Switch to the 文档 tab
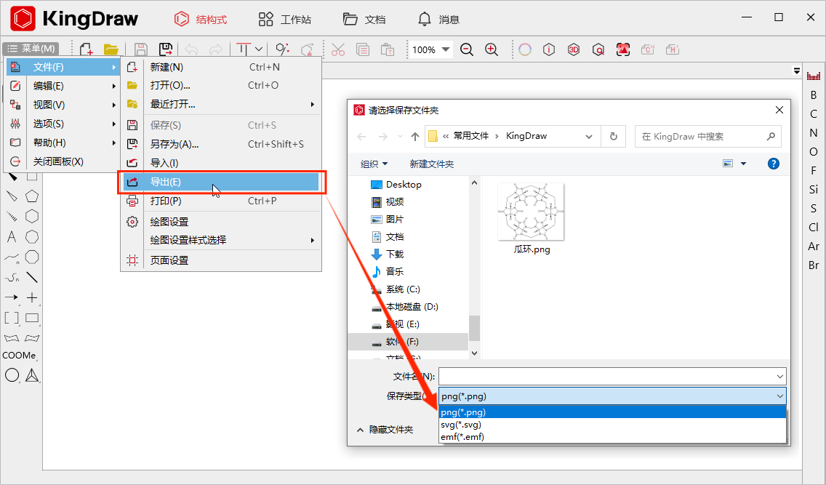Screen dimensions: 826x485 [x=364, y=20]
